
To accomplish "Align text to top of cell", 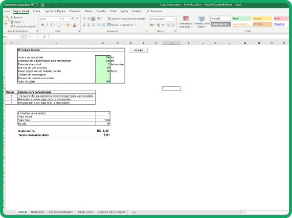I will click(84, 18).
